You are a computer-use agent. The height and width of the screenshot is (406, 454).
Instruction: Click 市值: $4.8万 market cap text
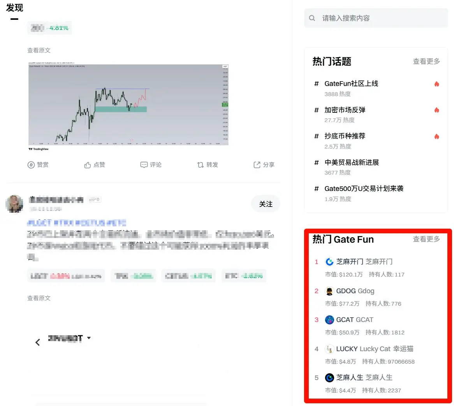tap(340, 362)
